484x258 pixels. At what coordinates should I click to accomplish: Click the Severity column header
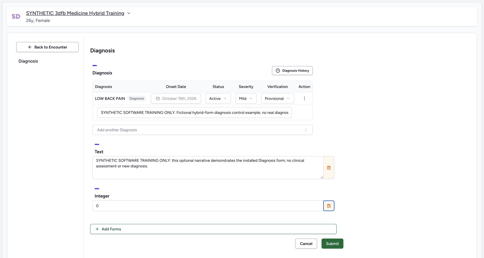246,87
